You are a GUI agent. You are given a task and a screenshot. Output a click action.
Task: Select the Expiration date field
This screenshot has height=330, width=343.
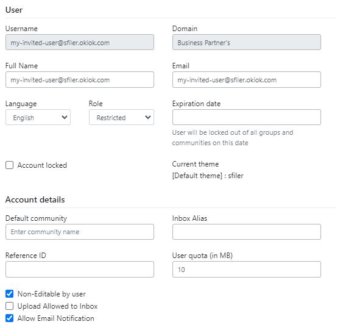247,117
